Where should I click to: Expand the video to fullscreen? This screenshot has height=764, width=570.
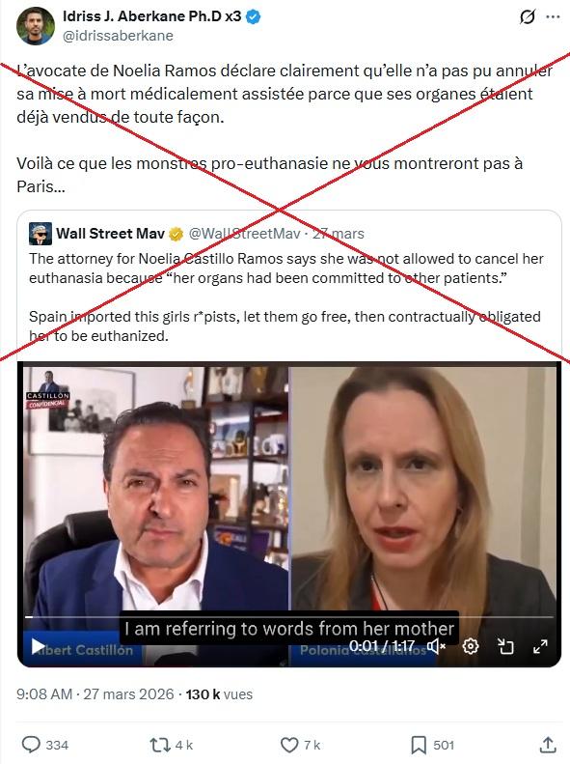click(540, 646)
